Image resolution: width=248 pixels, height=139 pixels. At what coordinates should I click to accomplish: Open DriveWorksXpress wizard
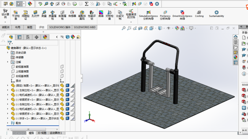point(182,15)
